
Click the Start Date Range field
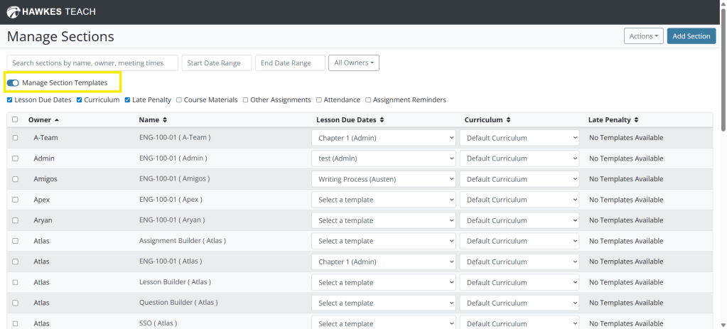217,63
